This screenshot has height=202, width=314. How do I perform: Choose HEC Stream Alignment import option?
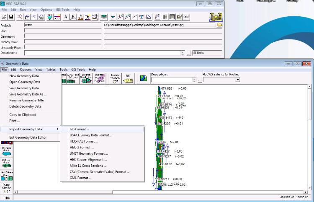[x=102, y=160]
